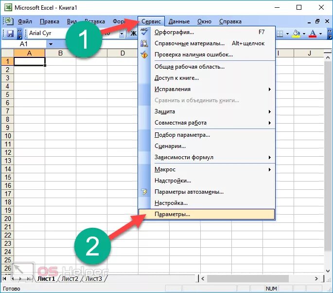Click the Arial Cyr font name box
The height and width of the screenshot is (293, 333).
pyautogui.click(x=48, y=34)
